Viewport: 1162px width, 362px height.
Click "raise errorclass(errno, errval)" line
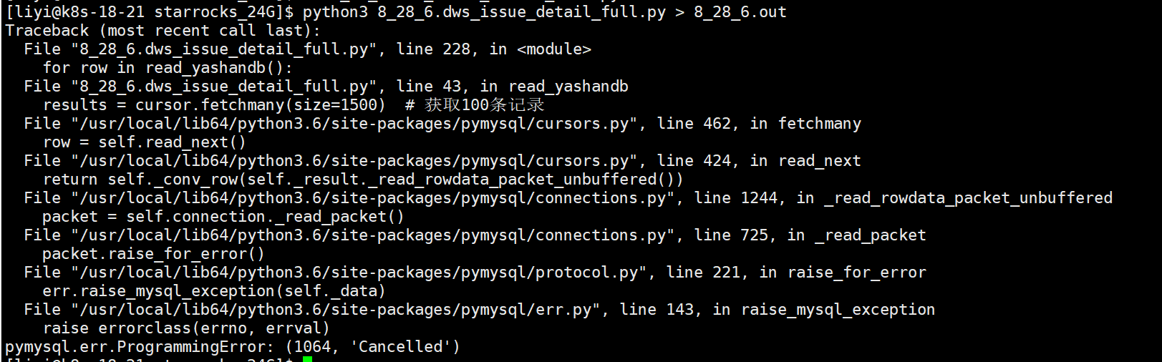coord(186,328)
